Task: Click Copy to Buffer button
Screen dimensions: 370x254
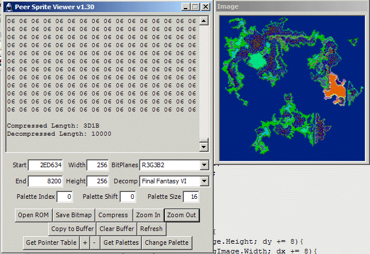Action: point(72,229)
